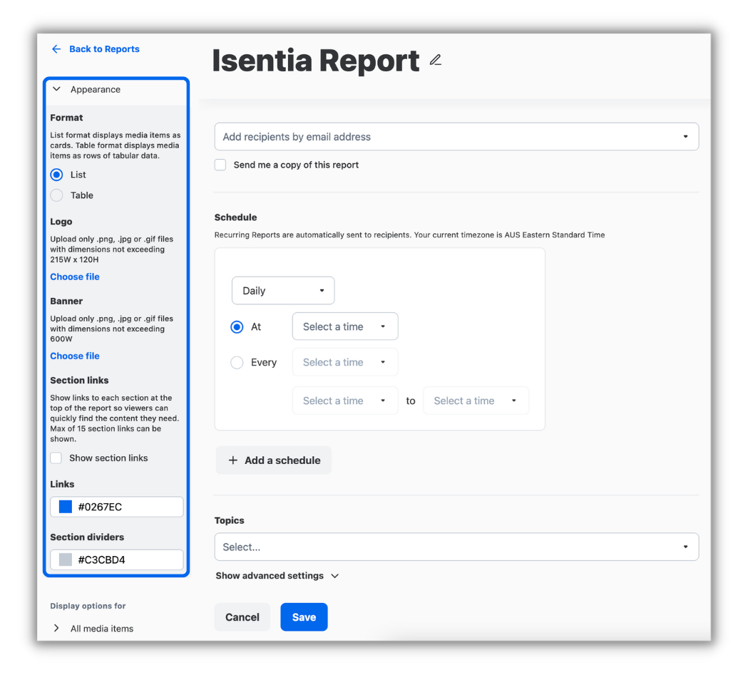Click the back arrow icon beside Back to Reports

(56, 49)
